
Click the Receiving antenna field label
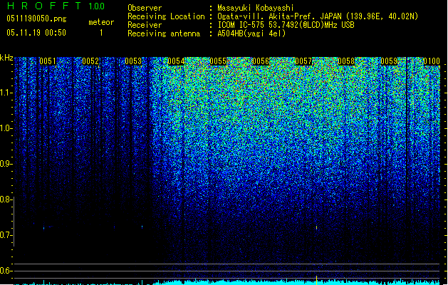tap(164, 33)
